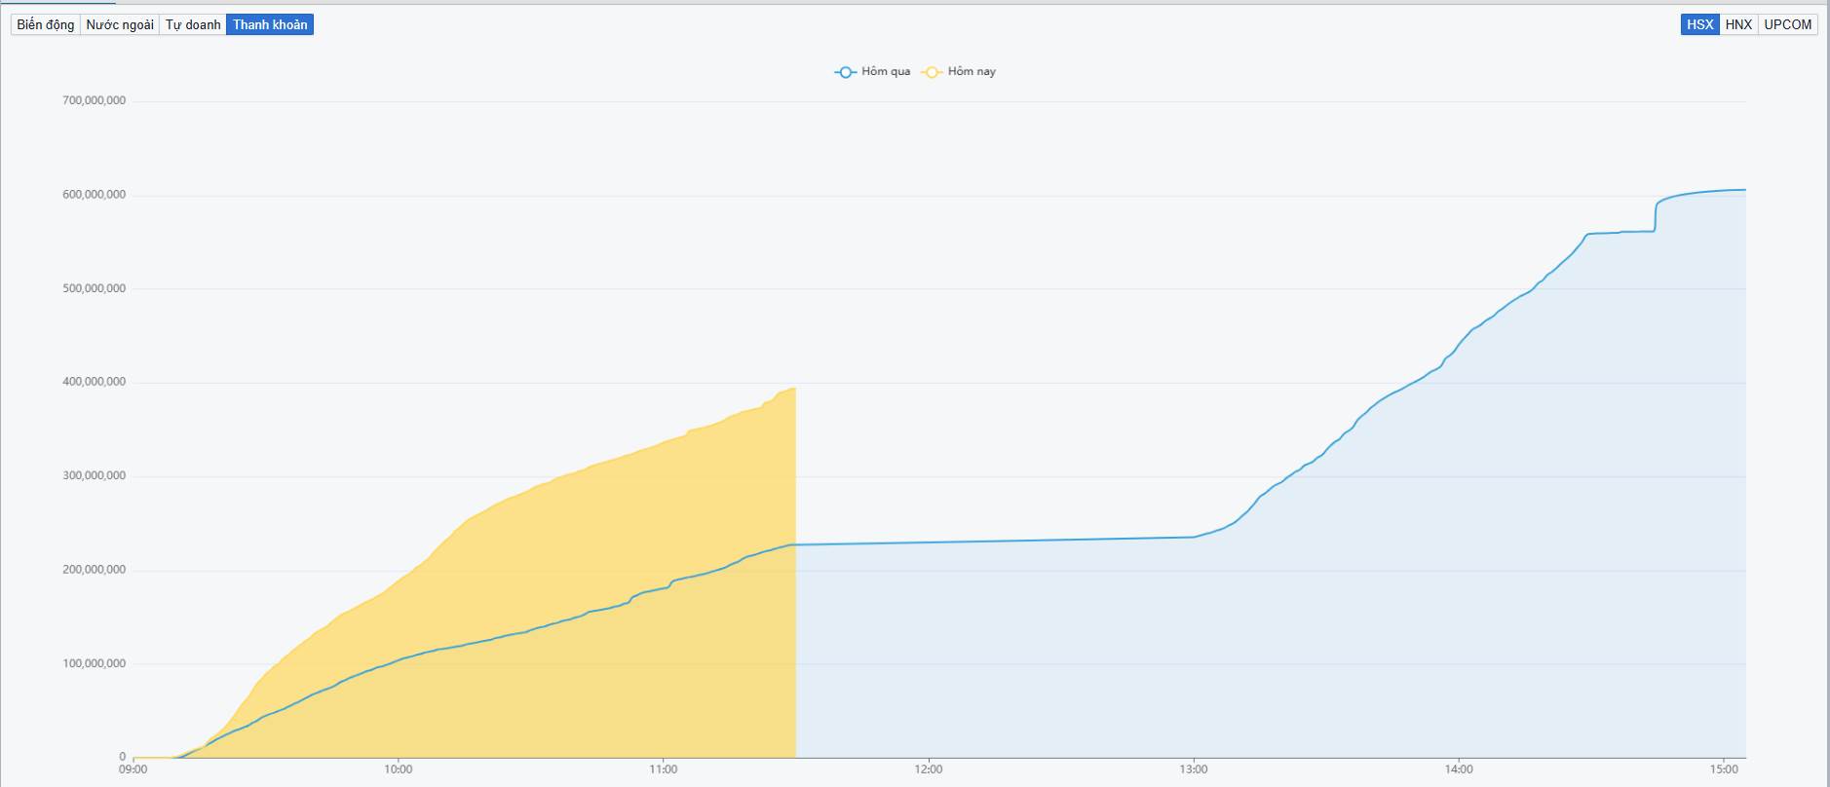Click the 300,000,000 y-axis label
1830x787 pixels.
[x=95, y=476]
